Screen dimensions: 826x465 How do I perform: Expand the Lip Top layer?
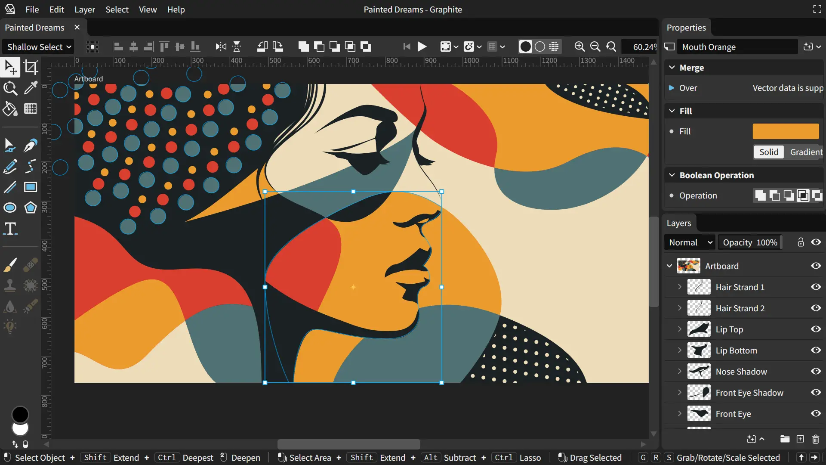click(680, 329)
